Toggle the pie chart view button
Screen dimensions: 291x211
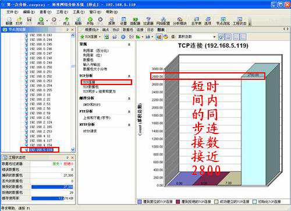[165, 37]
